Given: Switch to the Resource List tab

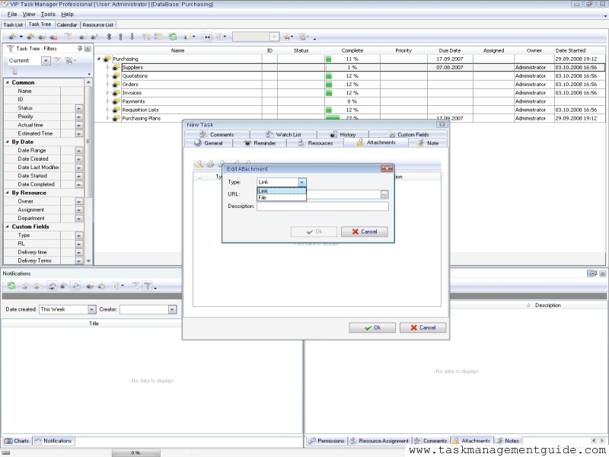Looking at the screenshot, I should [x=98, y=25].
